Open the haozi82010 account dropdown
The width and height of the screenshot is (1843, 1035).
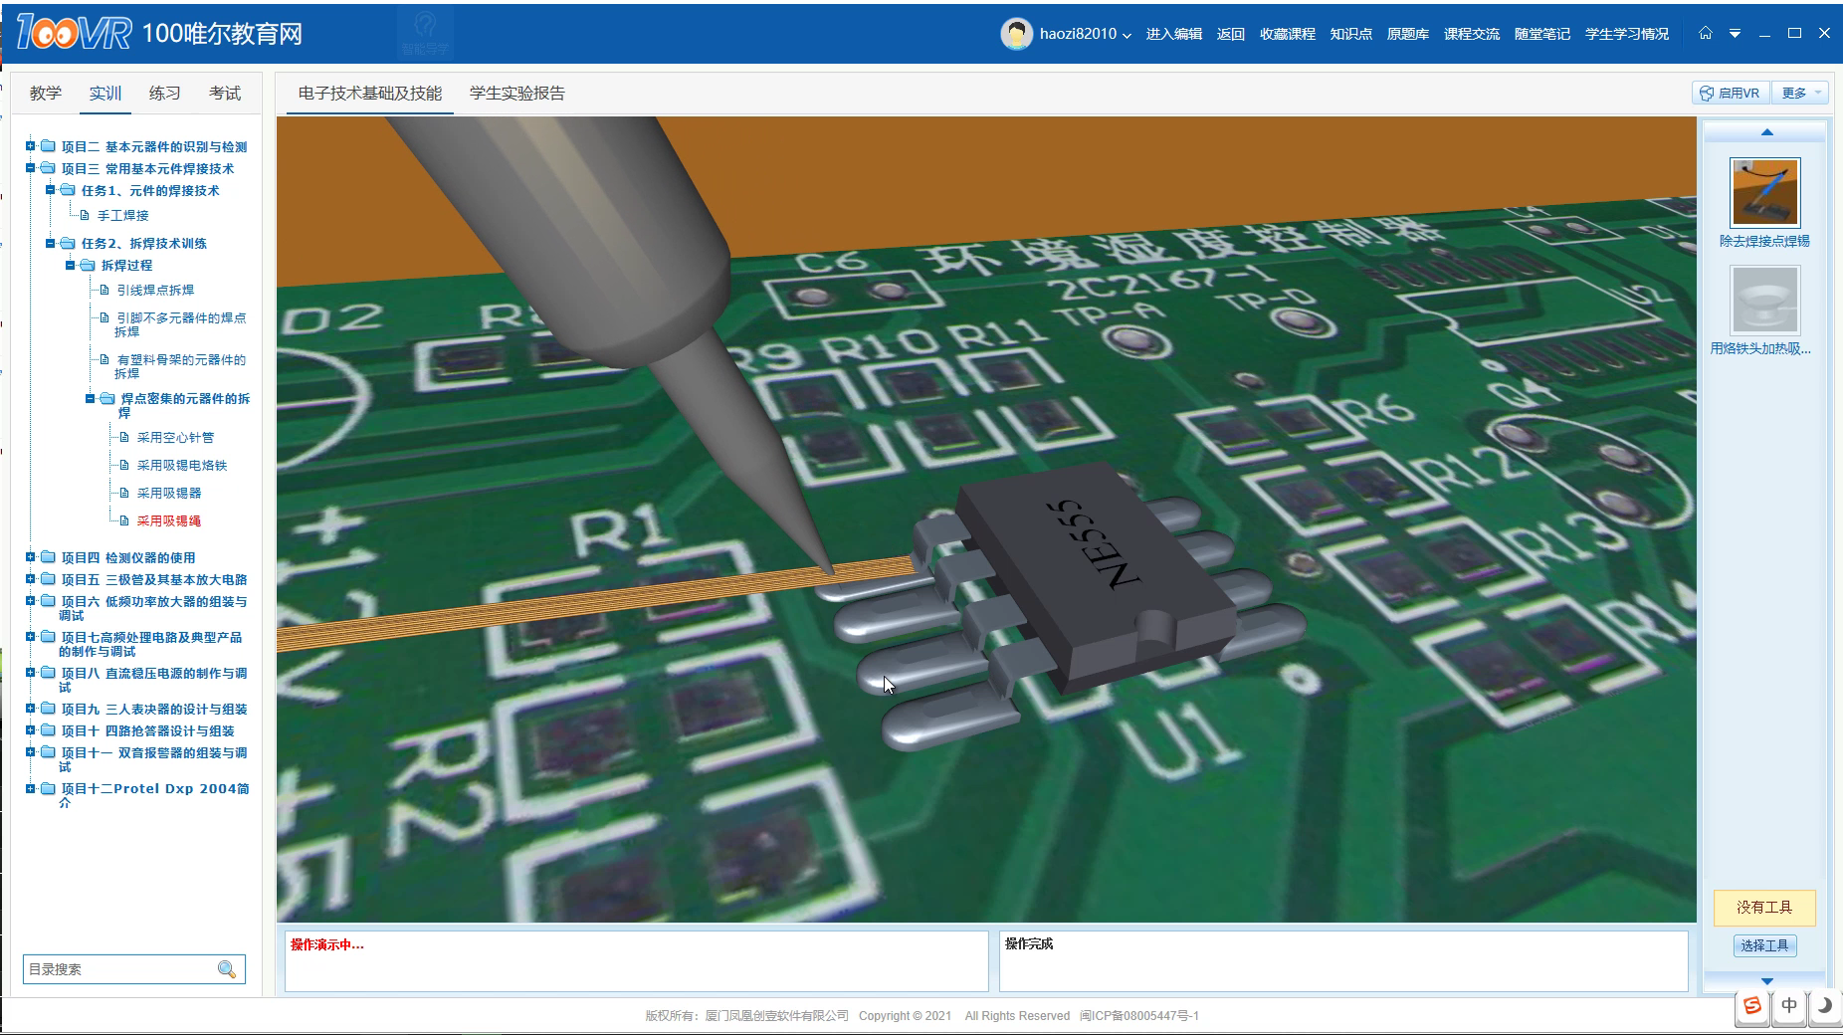point(1085,34)
